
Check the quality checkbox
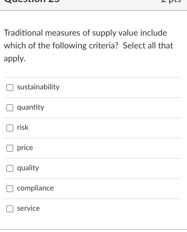click(x=10, y=168)
